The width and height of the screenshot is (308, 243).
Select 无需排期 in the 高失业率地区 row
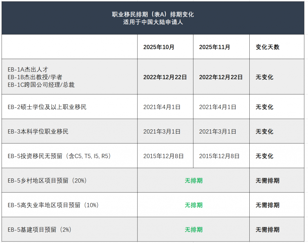pos(267,205)
